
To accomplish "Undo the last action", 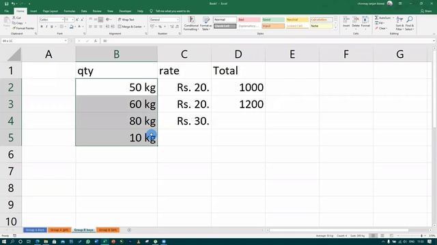I will pyautogui.click(x=13, y=3).
